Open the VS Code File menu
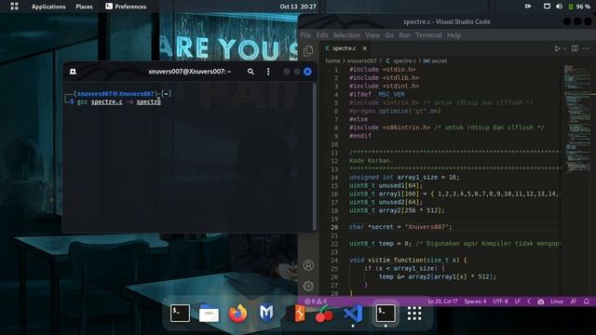Image resolution: width=596 pixels, height=335 pixels. click(x=305, y=35)
